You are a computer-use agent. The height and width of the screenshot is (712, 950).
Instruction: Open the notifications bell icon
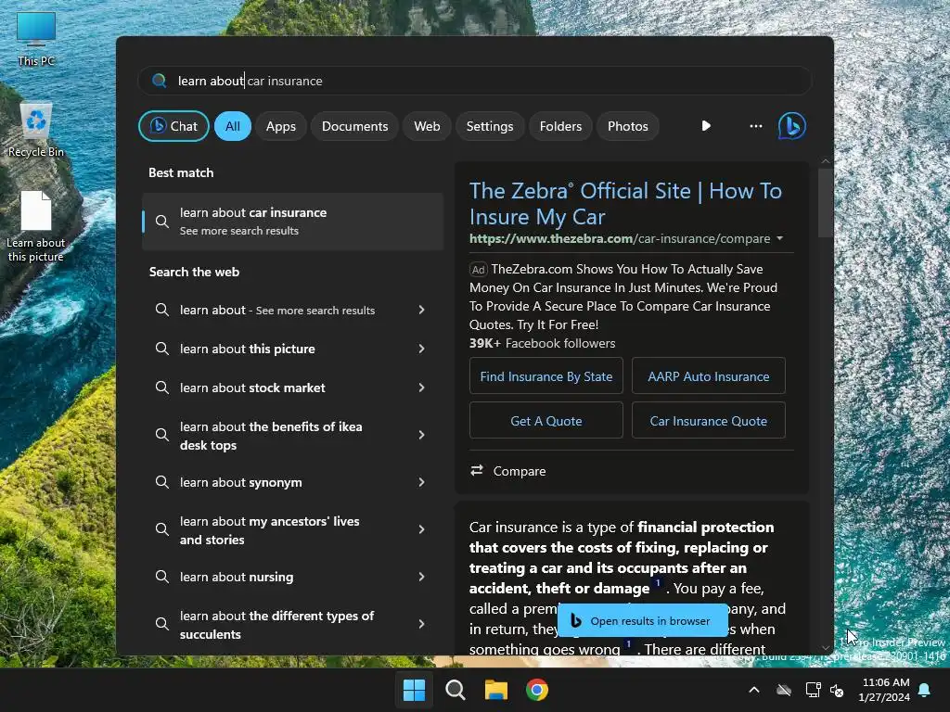click(x=925, y=690)
